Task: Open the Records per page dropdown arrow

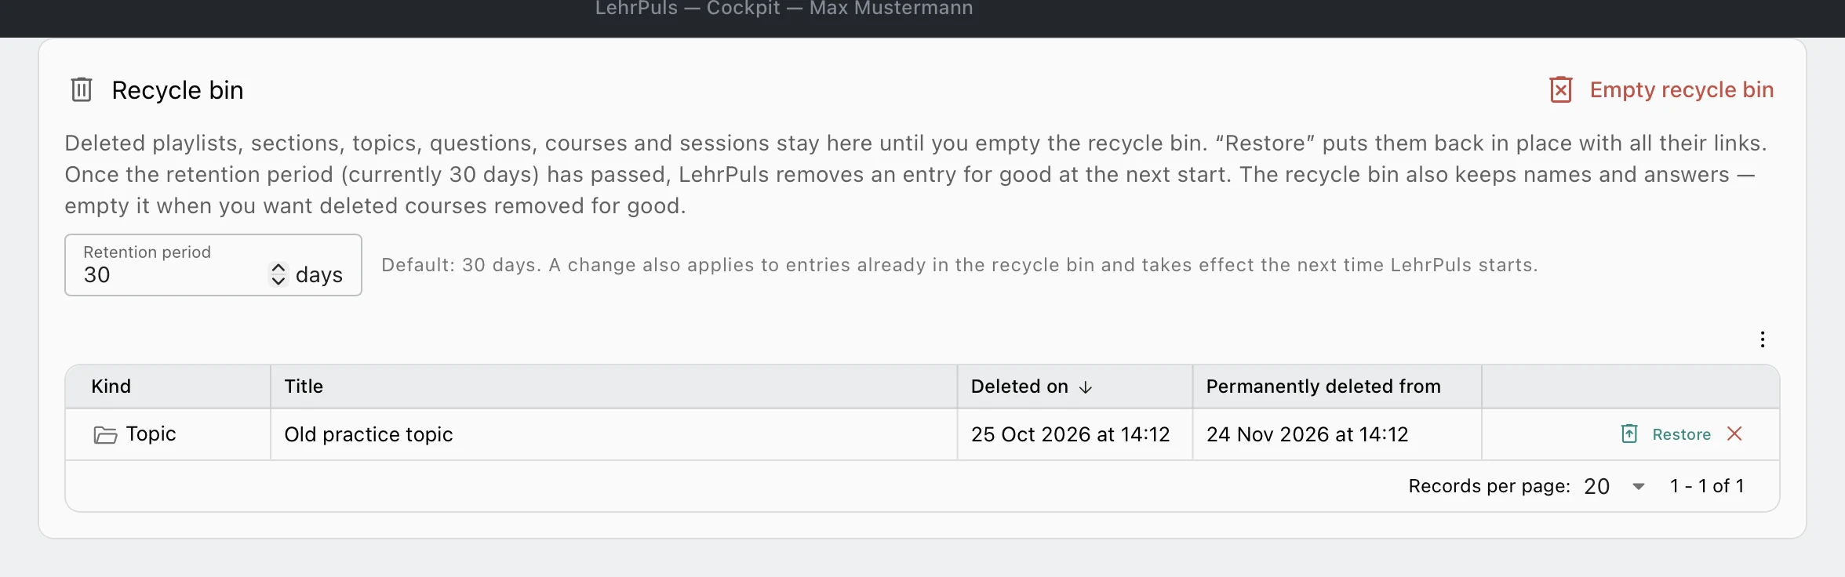Action: [1638, 486]
